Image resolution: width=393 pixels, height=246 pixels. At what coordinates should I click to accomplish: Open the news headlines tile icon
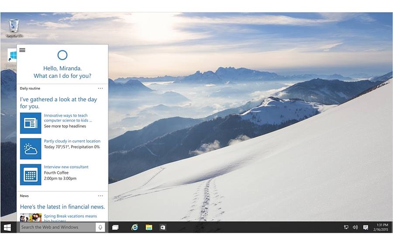[x=31, y=123]
